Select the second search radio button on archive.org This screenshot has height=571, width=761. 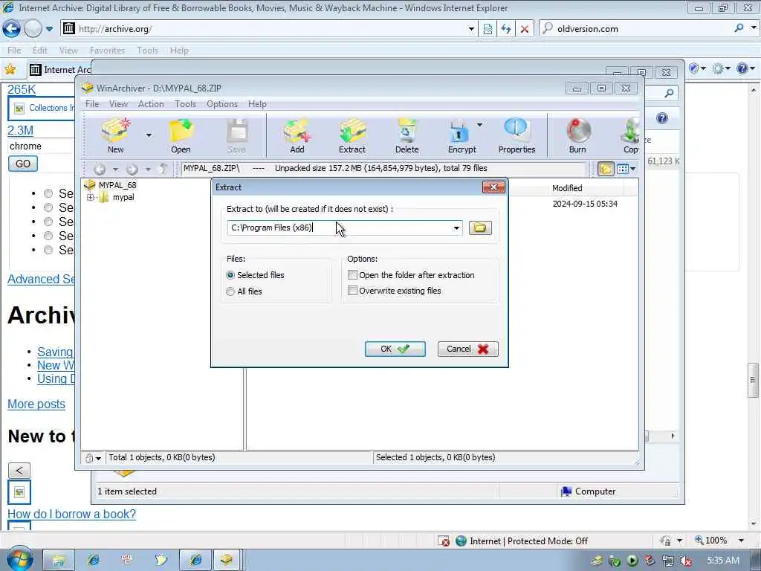click(x=48, y=207)
